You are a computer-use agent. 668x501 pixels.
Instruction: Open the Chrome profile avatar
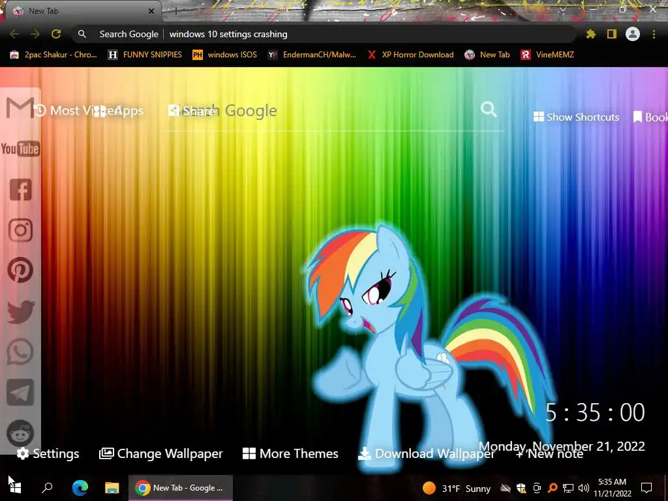tap(633, 34)
